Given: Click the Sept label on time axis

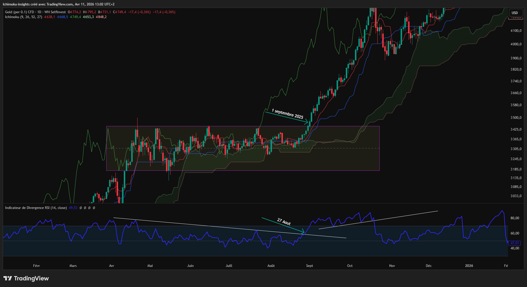Looking at the screenshot, I should (x=309, y=266).
